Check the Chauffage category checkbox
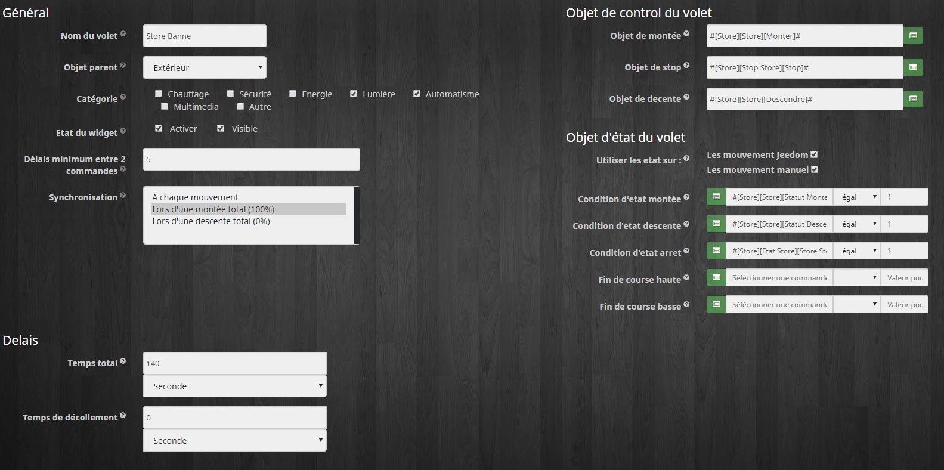 pyautogui.click(x=159, y=94)
